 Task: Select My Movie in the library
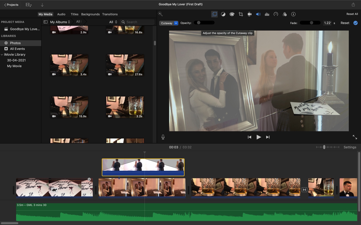(x=14, y=66)
